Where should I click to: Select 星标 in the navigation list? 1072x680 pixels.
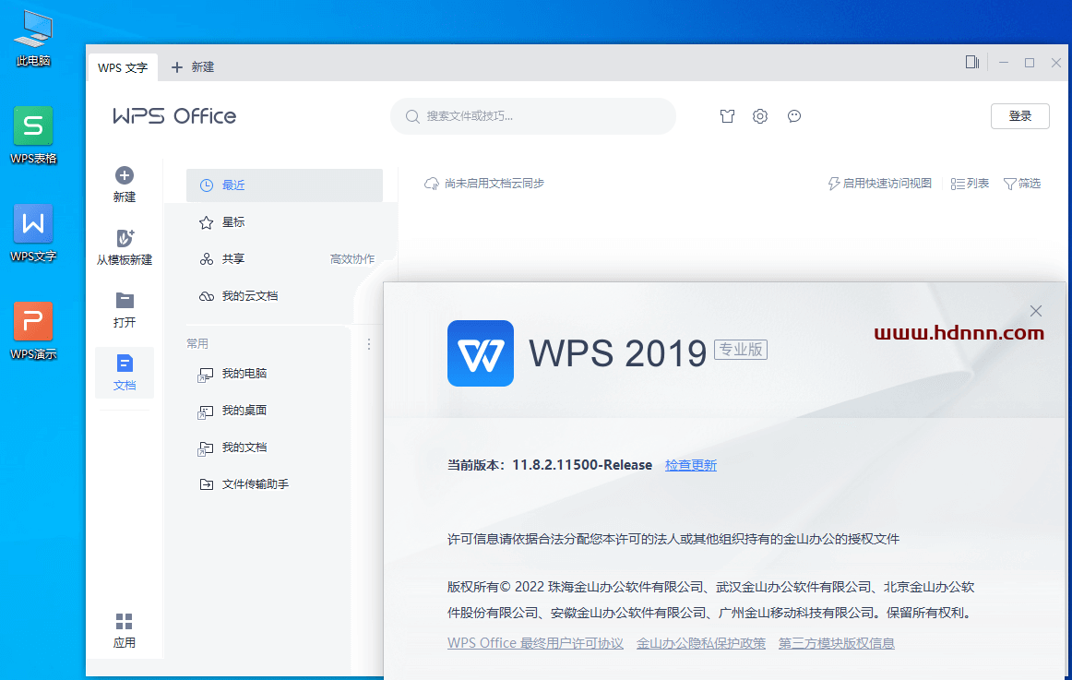point(233,222)
